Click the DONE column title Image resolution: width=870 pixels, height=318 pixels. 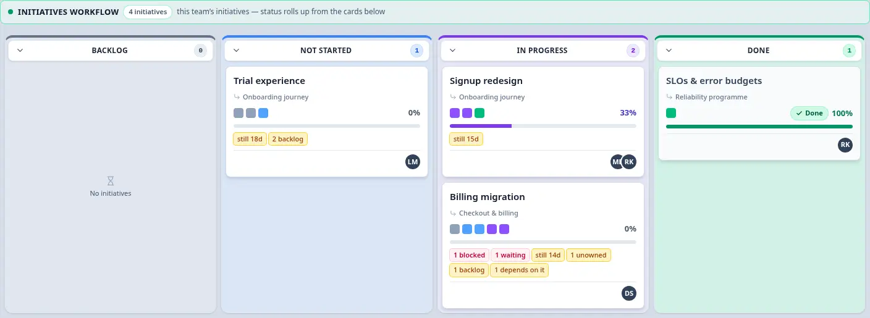point(758,51)
